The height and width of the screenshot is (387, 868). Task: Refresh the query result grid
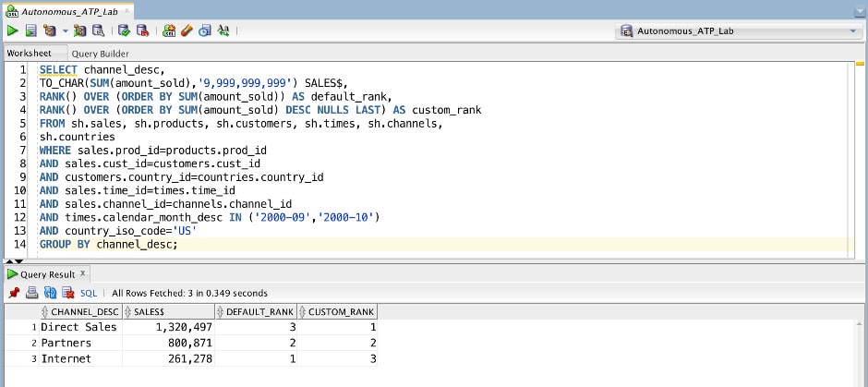(51, 293)
